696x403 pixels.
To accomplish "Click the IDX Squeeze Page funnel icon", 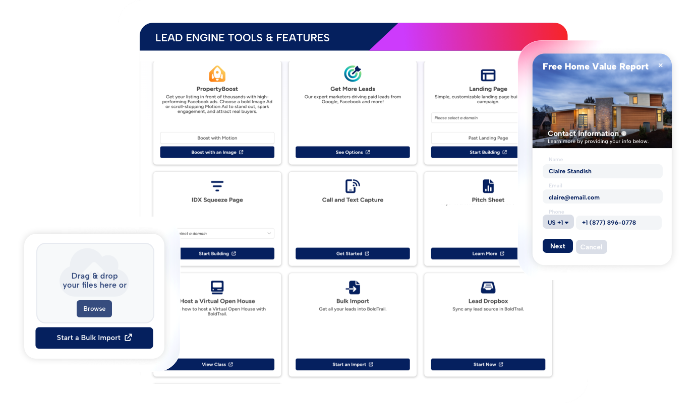I will (x=217, y=186).
